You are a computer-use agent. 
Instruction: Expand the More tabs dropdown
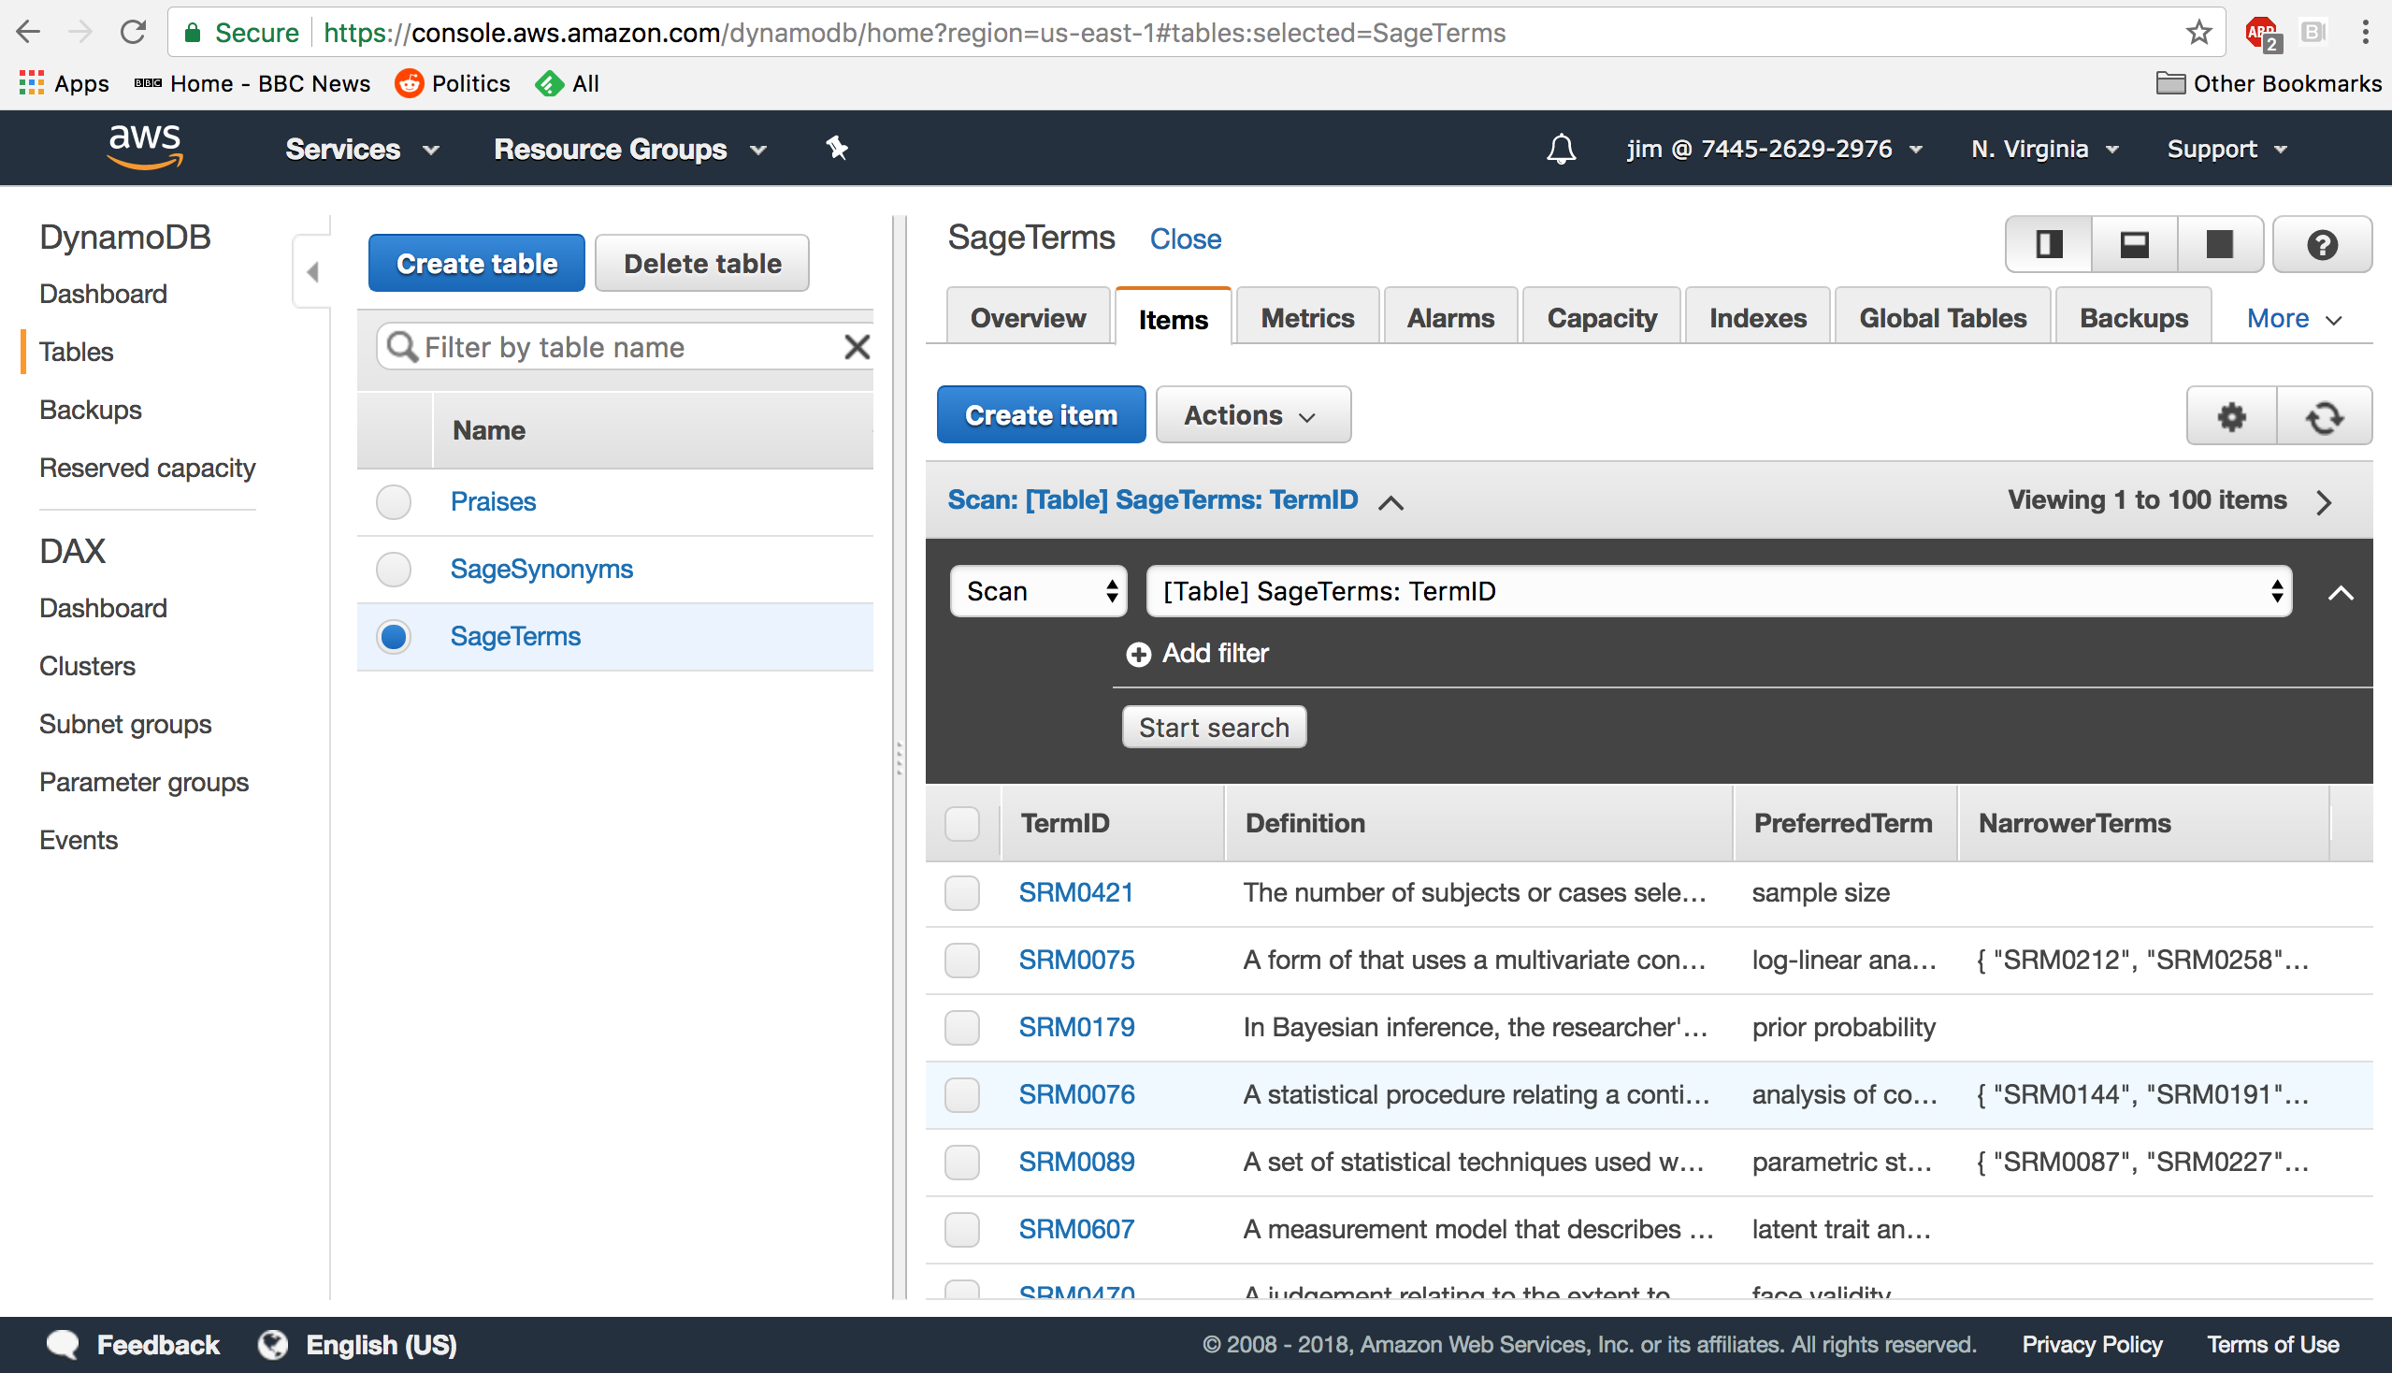coord(2293,319)
